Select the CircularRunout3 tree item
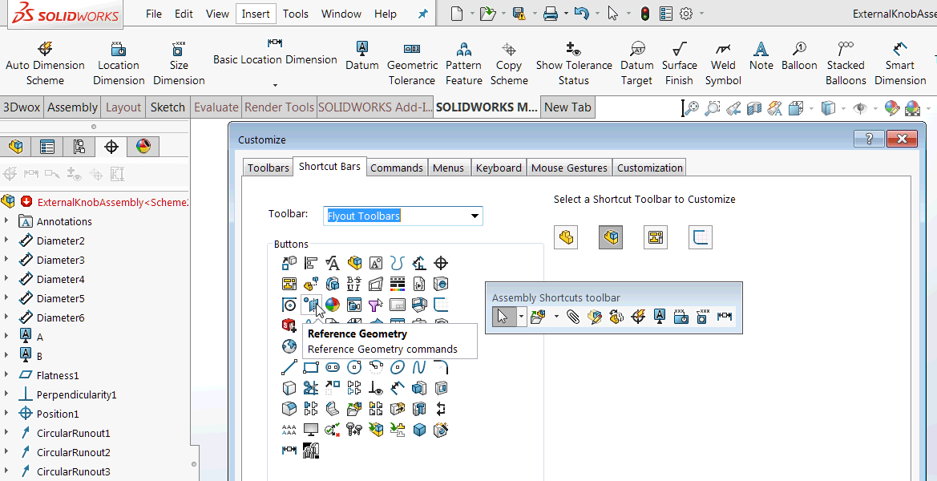Viewport: 937px width, 481px height. 74,471
